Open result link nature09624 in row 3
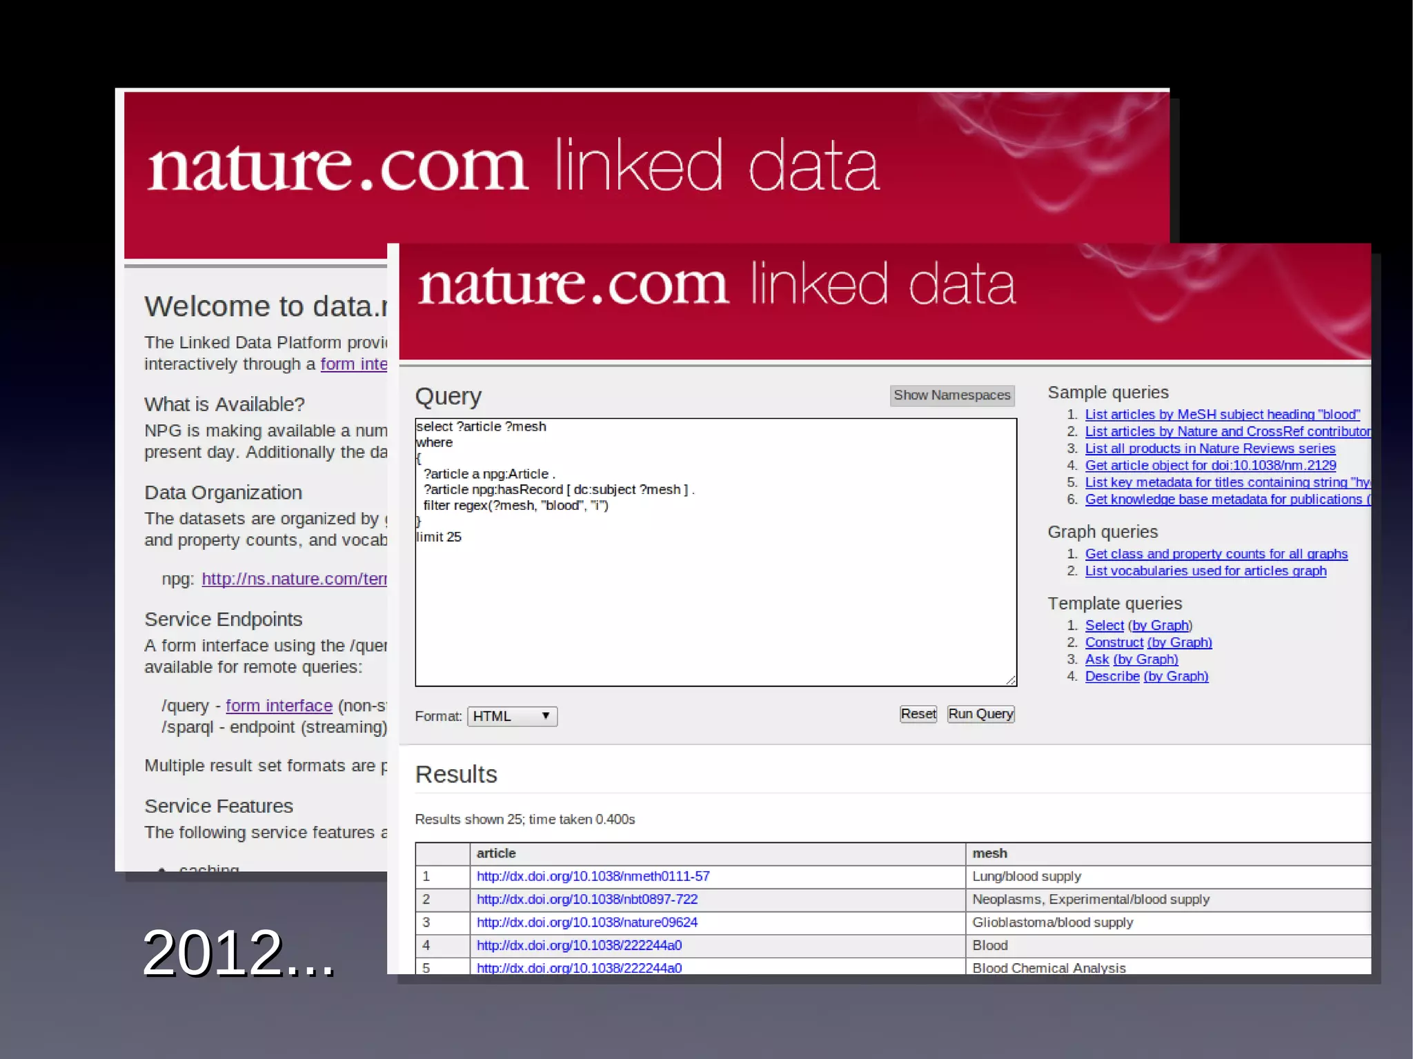Viewport: 1413px width, 1059px height. click(x=586, y=922)
